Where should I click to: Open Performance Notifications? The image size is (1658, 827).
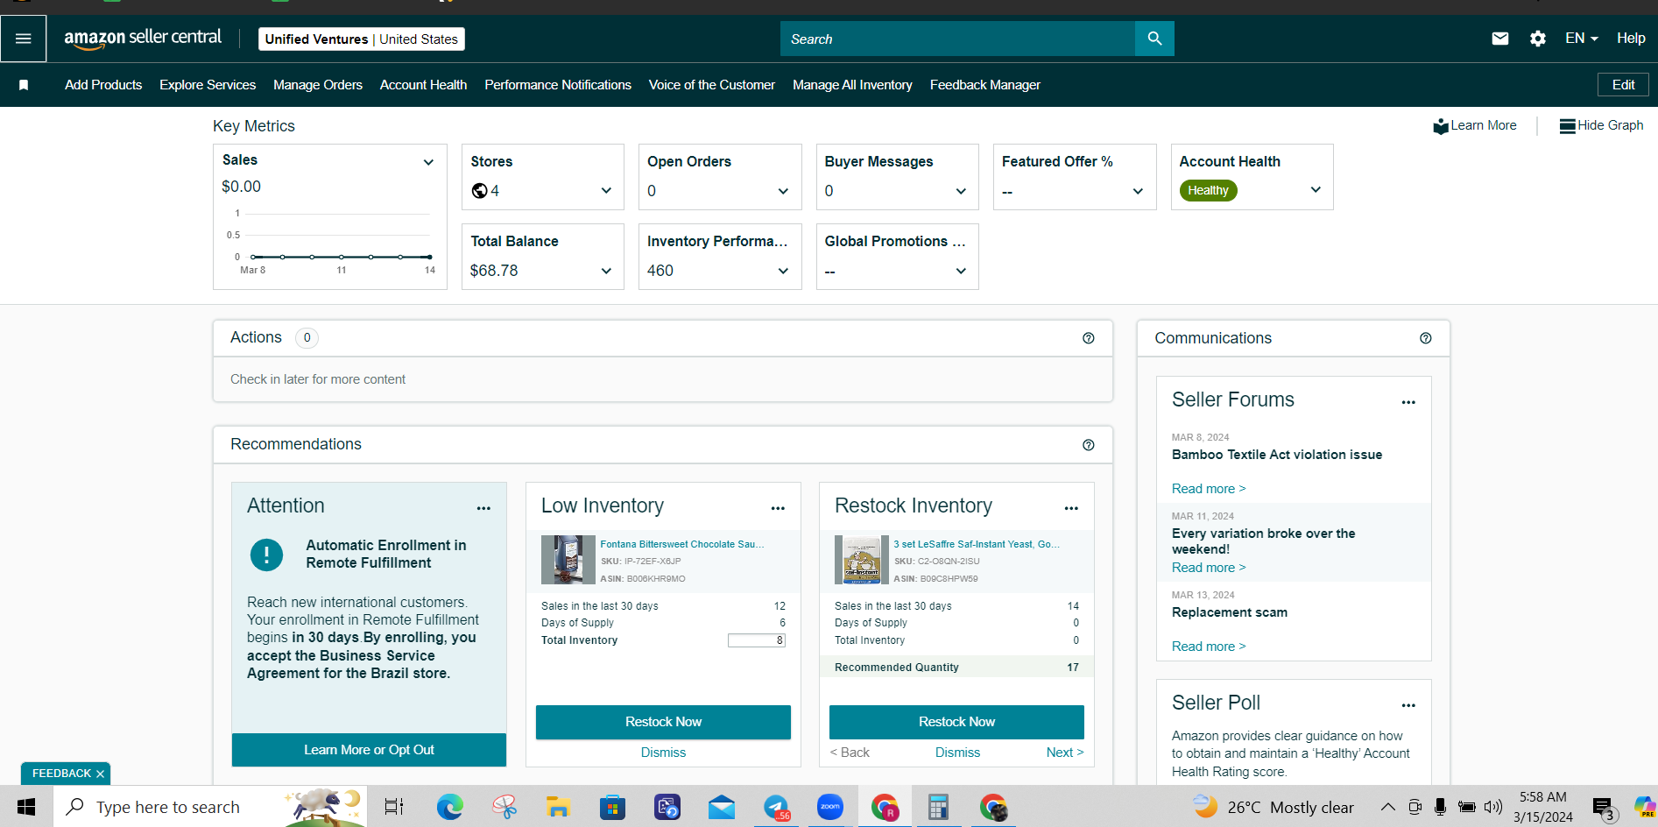558,85
